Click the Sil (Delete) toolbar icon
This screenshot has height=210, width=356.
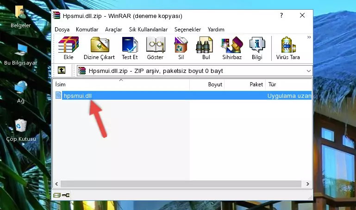181,48
